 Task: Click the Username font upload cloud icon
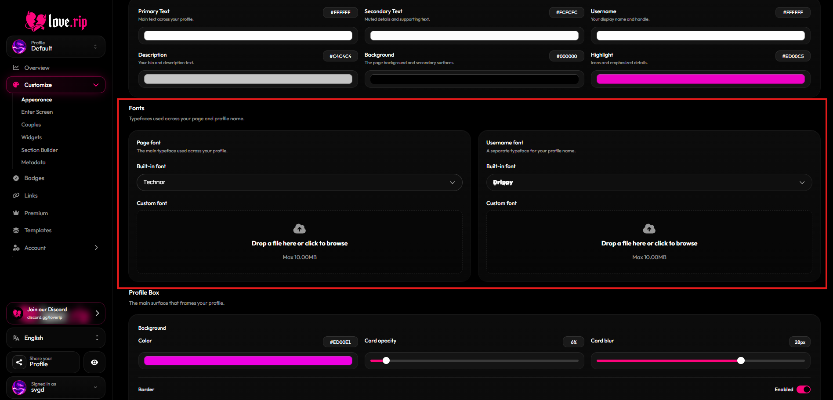point(649,229)
